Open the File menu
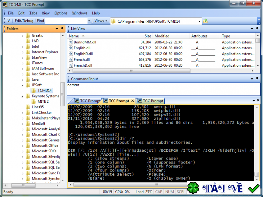Screen dimensions: 263x197 coord(11,13)
